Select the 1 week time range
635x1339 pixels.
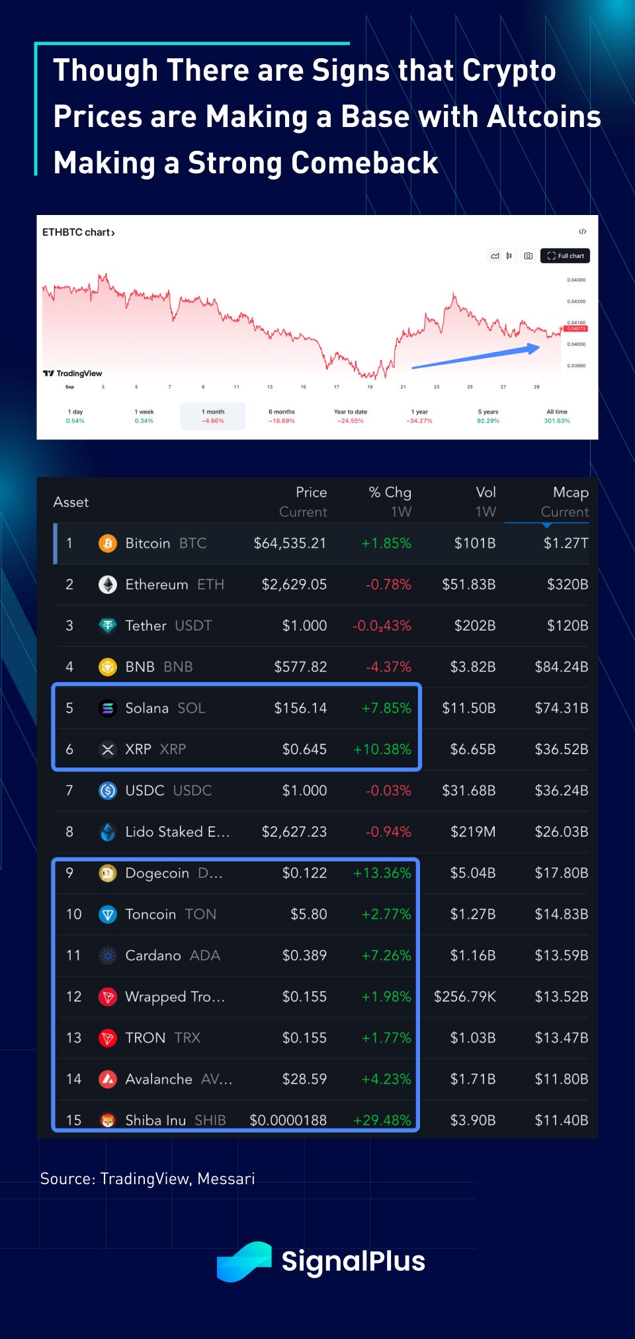144,415
